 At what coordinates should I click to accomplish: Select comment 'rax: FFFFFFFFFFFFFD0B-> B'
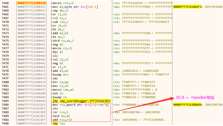[x=135, y=90]
